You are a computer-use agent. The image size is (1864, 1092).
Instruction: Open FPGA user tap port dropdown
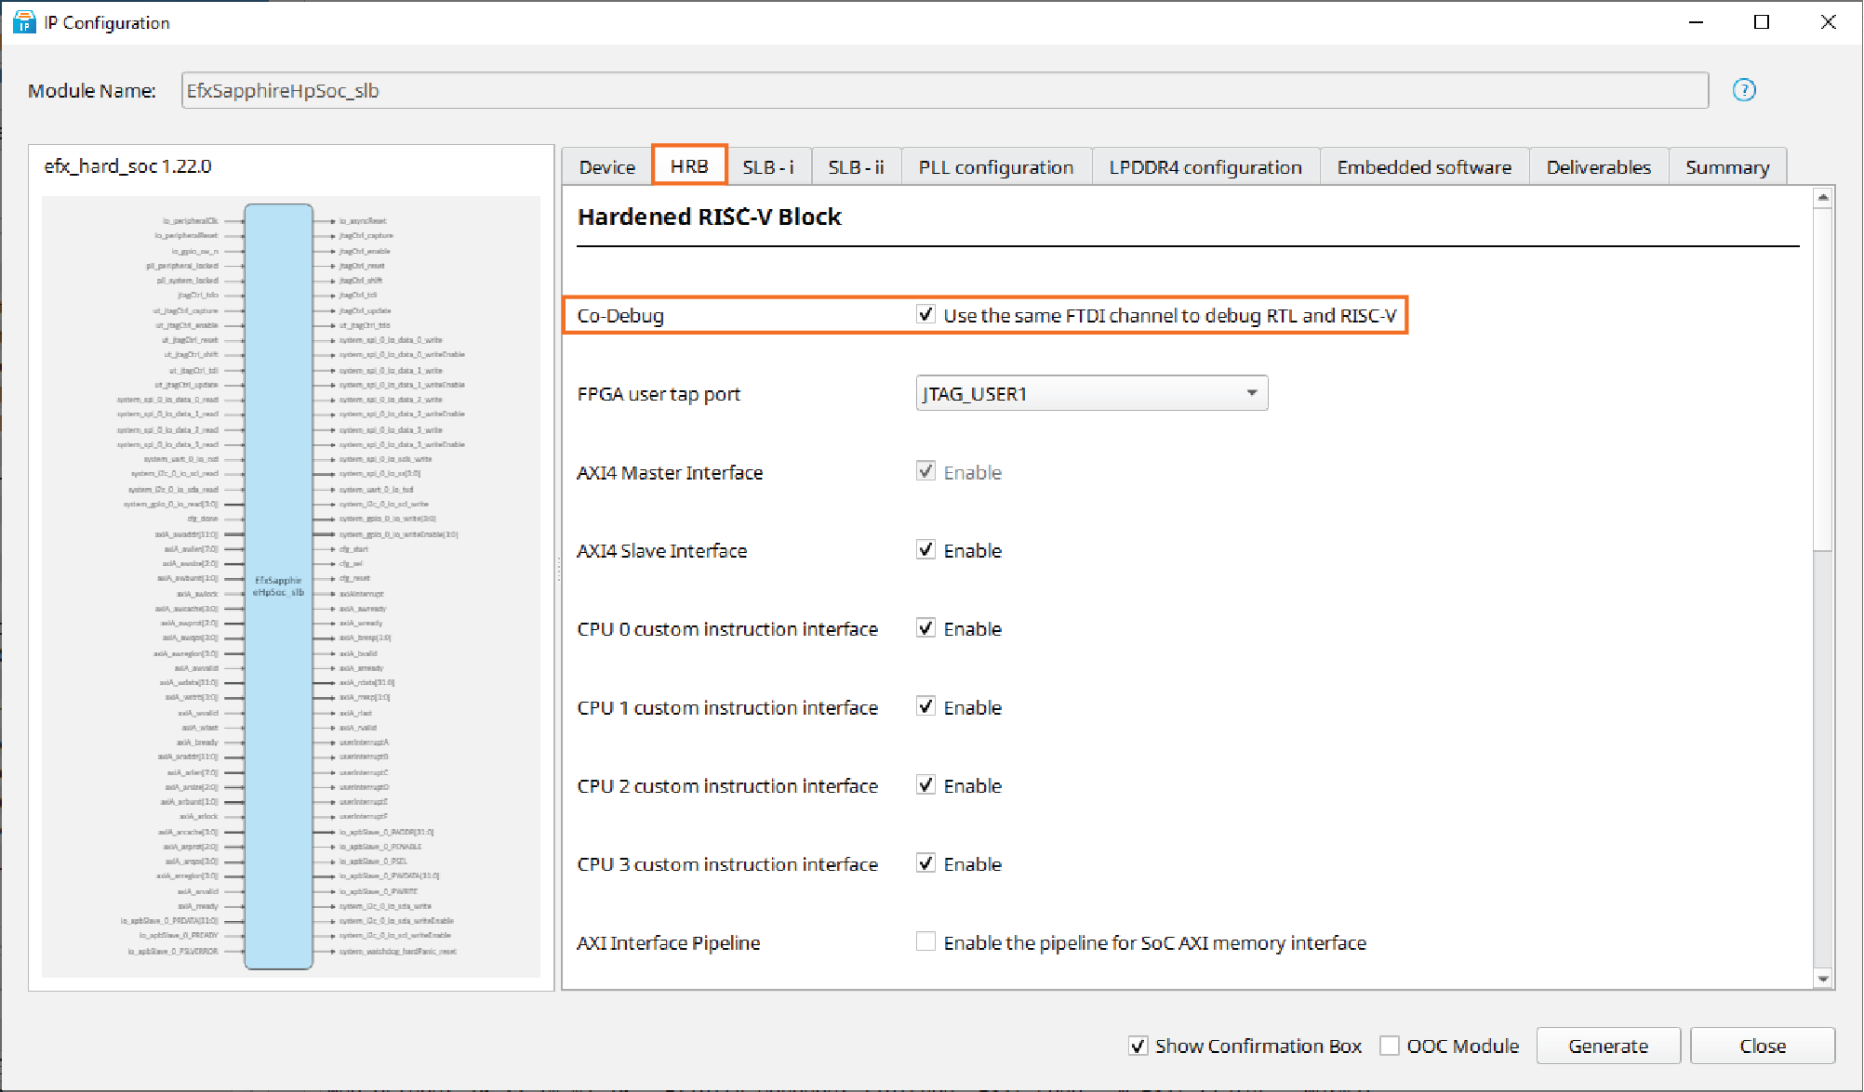click(1091, 393)
